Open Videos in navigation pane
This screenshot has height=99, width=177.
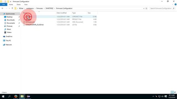click(x=9, y=32)
